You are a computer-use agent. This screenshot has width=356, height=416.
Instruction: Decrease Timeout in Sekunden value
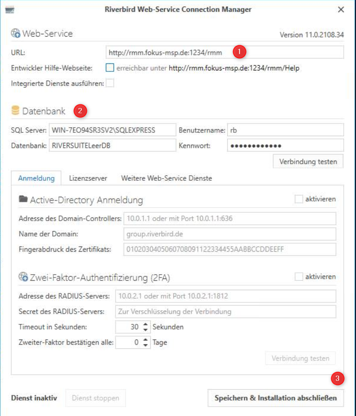point(145,330)
